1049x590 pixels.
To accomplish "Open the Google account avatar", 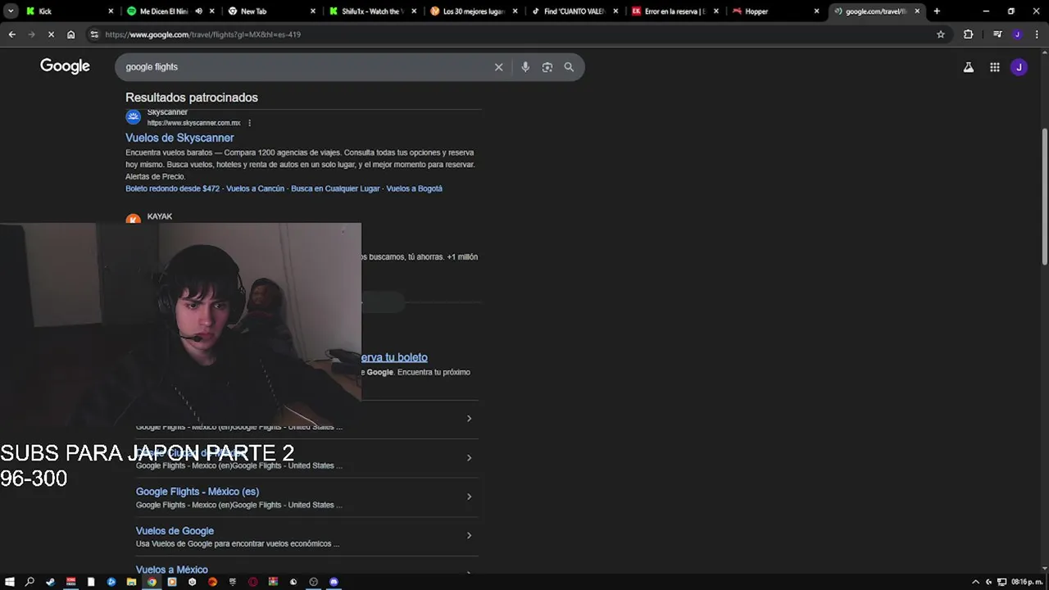I will pyautogui.click(x=1019, y=67).
